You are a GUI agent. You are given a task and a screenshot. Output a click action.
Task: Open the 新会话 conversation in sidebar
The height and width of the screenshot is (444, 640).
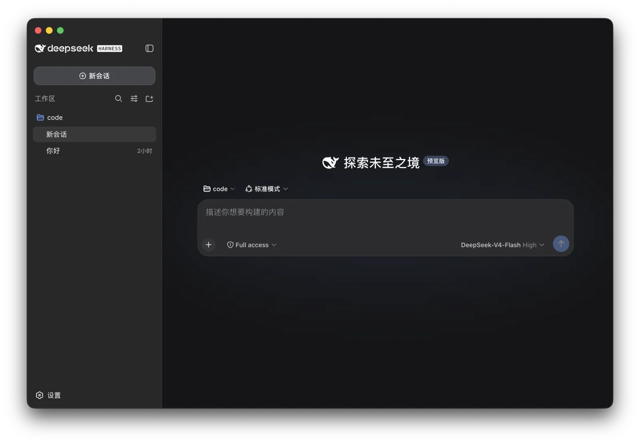[94, 135]
